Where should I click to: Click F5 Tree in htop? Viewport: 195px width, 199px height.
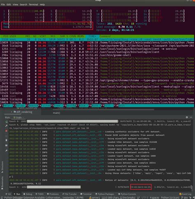pyautogui.click(x=57, y=106)
